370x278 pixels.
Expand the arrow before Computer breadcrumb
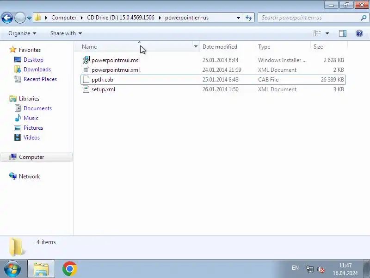[46, 18]
